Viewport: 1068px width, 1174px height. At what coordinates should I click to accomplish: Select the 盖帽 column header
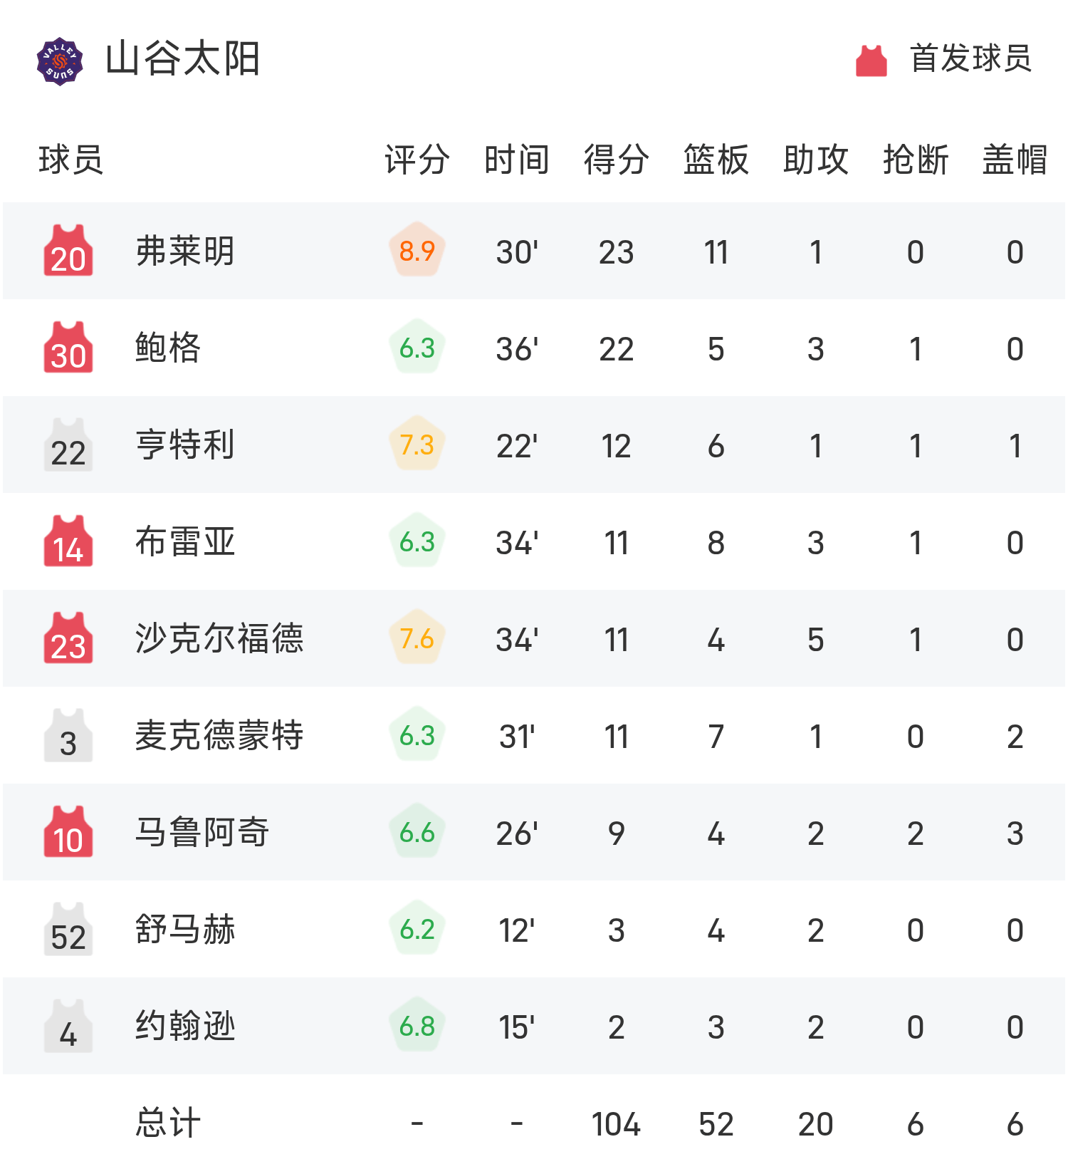1015,160
